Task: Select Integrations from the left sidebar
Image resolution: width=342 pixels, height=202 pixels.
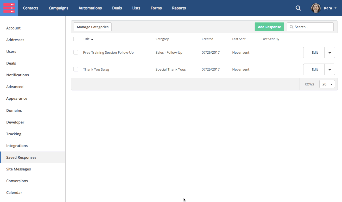Action: click(17, 146)
